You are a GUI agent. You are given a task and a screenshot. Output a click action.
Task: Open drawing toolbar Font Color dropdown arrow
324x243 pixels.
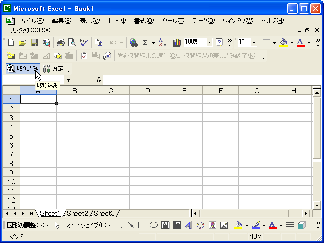point(281,225)
